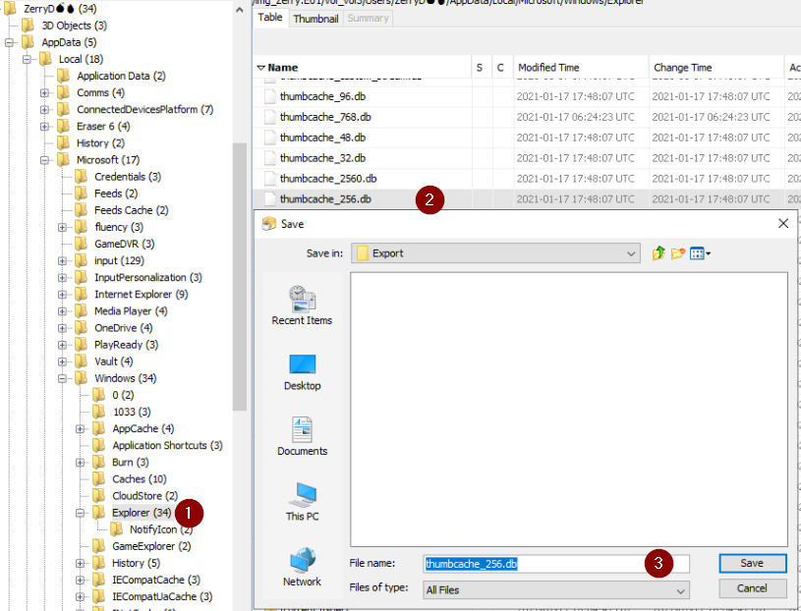Image resolution: width=801 pixels, height=611 pixels.
Task: Open the view menu icon in Save dialog
Action: [700, 253]
